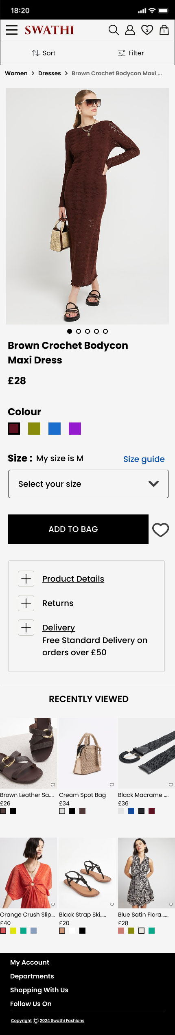Open the Orange Crush dress thumbnail
175x1035 pixels.
coord(28,873)
